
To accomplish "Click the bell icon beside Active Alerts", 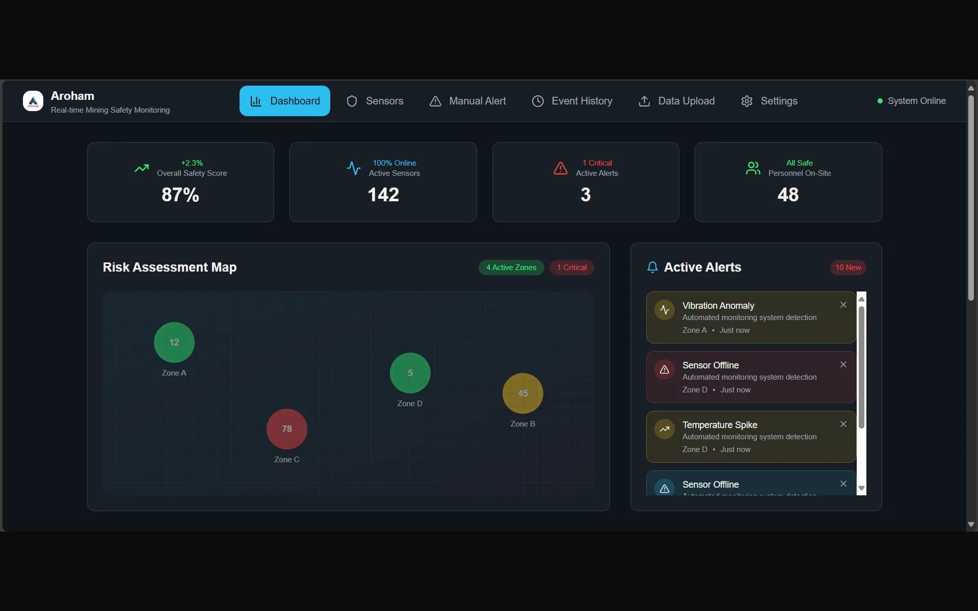I will pos(652,268).
